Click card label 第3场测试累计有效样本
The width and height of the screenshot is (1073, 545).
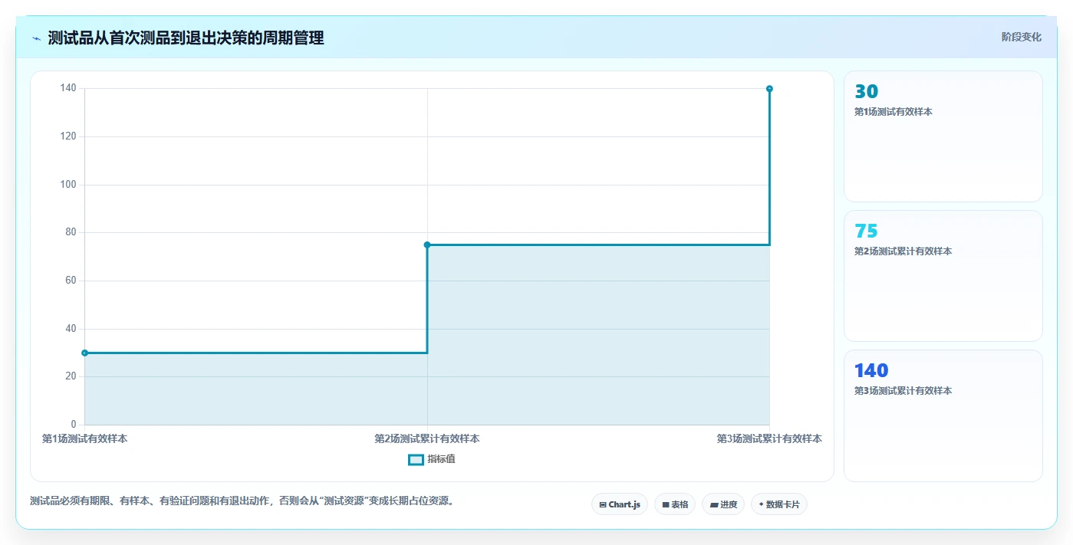point(903,391)
